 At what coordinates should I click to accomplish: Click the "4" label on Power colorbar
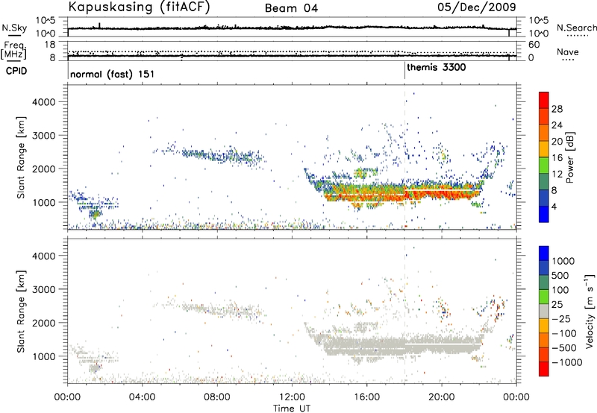tap(554, 207)
